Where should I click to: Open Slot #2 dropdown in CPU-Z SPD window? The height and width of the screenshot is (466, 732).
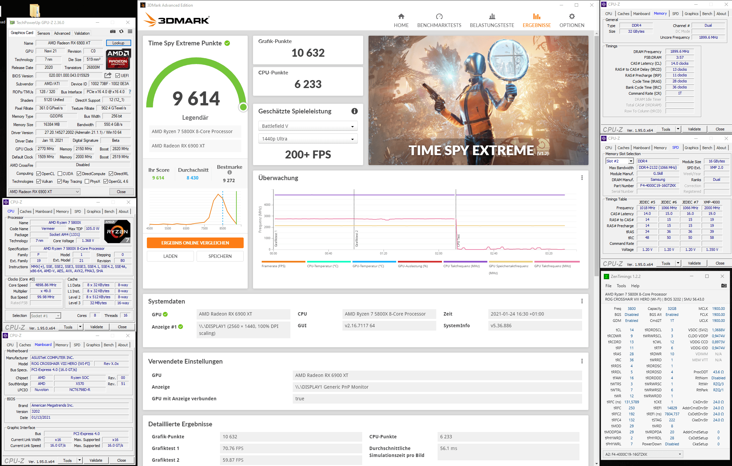620,161
